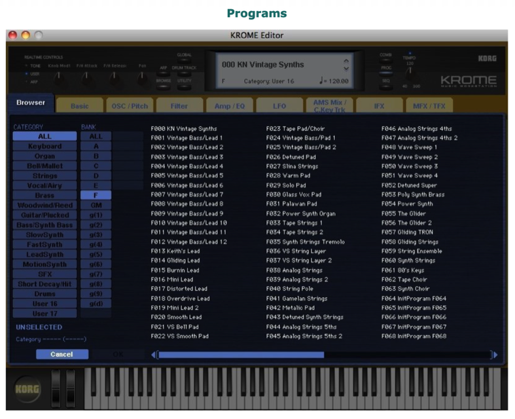Viewport: 515px width, 419px height.
Task: Select program F023 Tape Pad/Choir
Action: (x=295, y=129)
